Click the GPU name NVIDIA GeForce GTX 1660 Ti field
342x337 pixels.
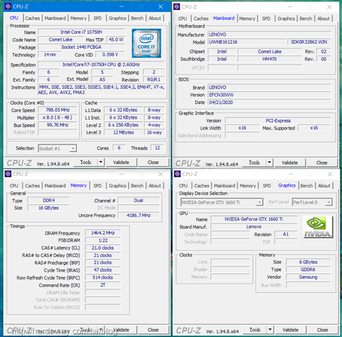click(254, 219)
